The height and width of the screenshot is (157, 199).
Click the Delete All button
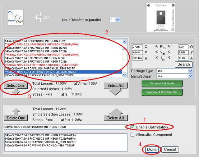[116, 115]
